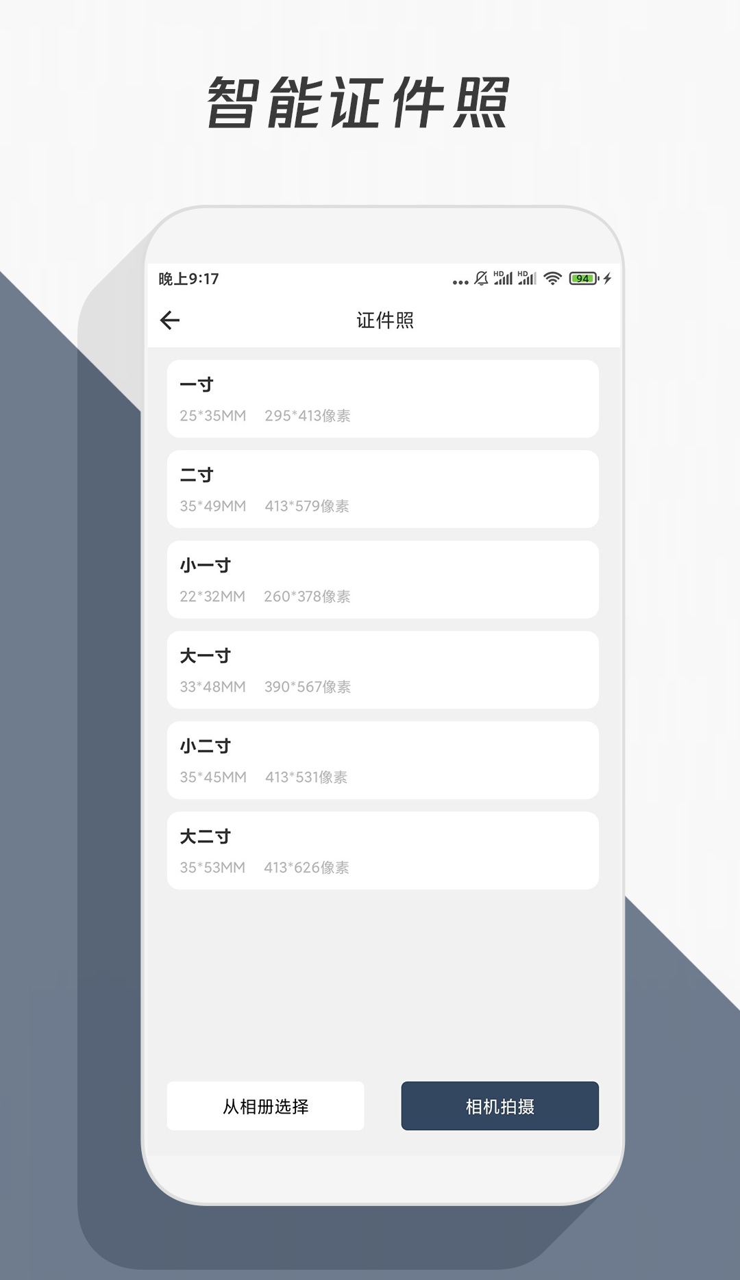Tap the 证件照 page title
The width and height of the screenshot is (740, 1280).
pyautogui.click(x=385, y=320)
